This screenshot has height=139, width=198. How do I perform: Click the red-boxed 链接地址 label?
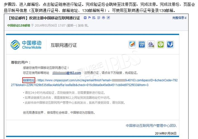(x=29, y=80)
